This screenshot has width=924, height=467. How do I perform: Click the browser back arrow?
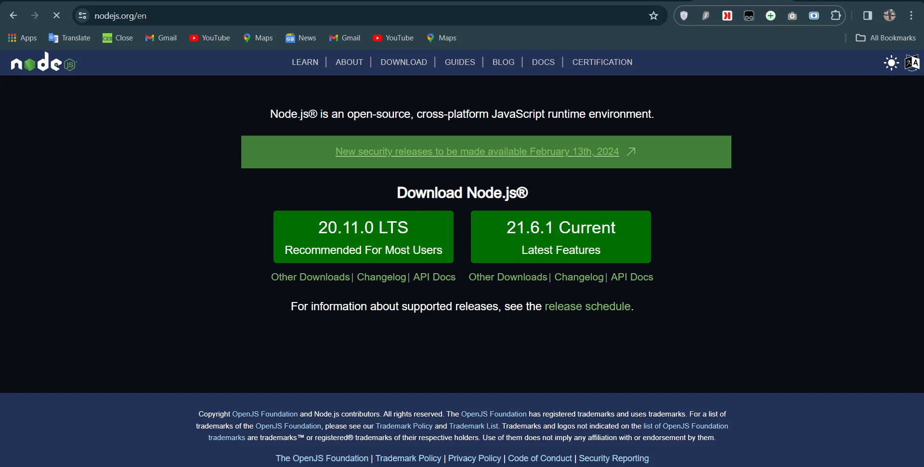pyautogui.click(x=13, y=15)
